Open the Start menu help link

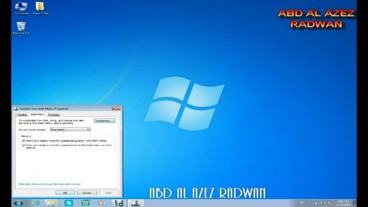point(49,184)
